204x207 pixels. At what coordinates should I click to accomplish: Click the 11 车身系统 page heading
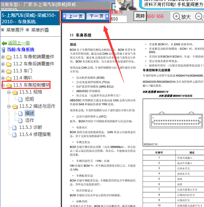80,35
